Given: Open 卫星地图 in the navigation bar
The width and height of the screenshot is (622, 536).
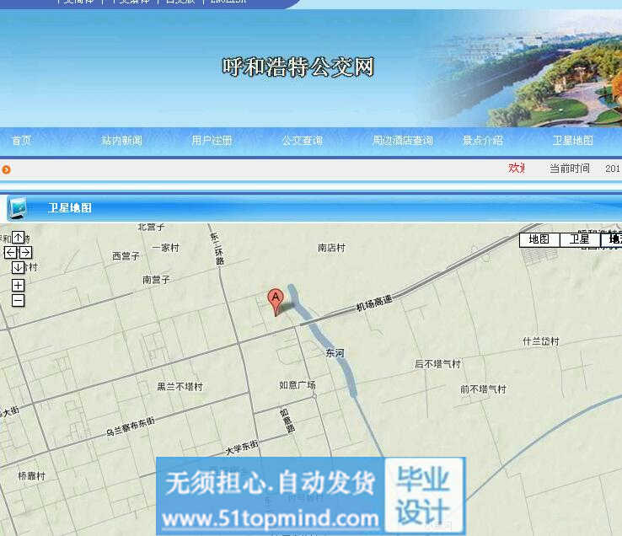Looking at the screenshot, I should coord(573,141).
